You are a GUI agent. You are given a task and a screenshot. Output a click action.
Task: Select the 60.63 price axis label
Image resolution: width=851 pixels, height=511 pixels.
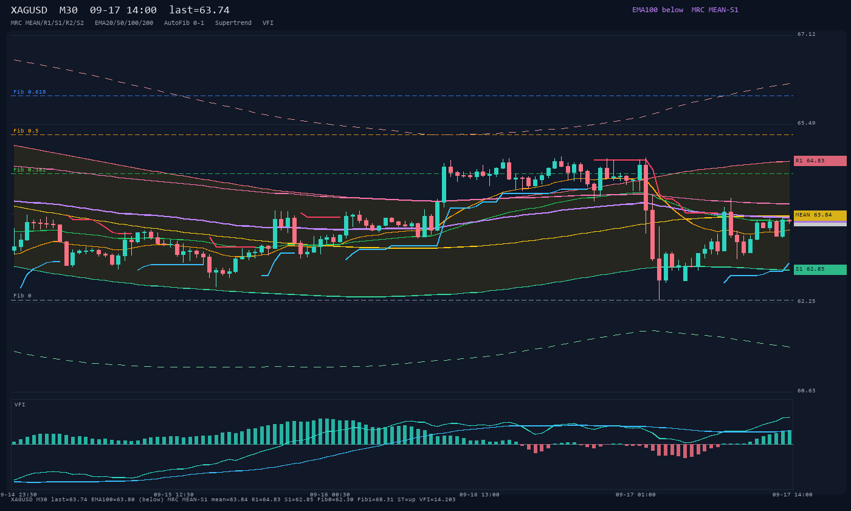coord(807,391)
